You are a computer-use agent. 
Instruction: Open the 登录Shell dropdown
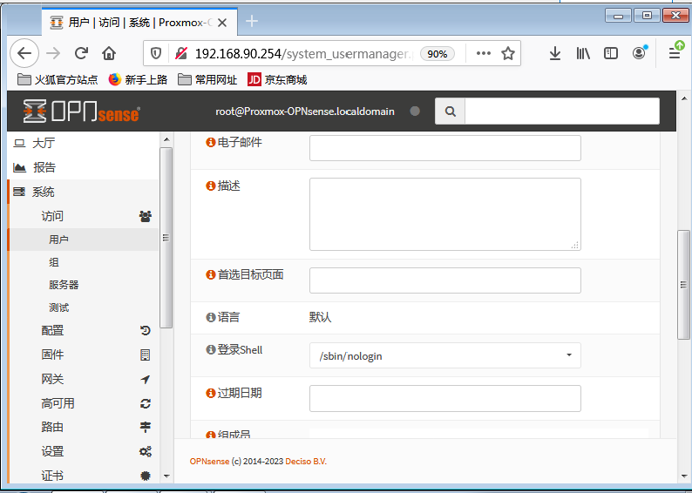[444, 355]
